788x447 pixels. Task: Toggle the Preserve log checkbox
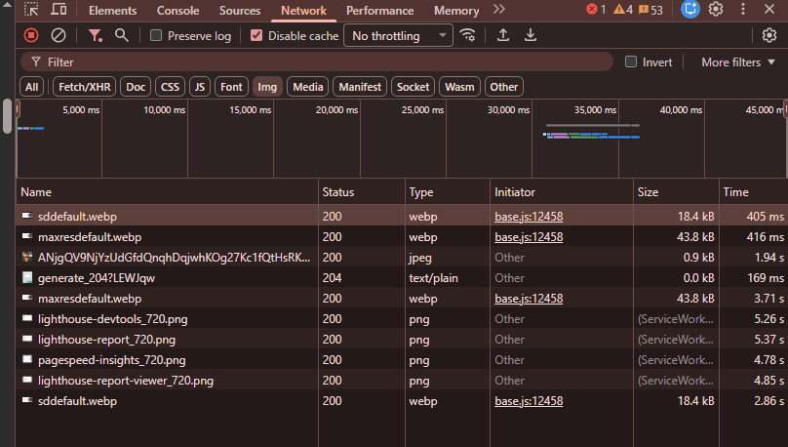156,35
